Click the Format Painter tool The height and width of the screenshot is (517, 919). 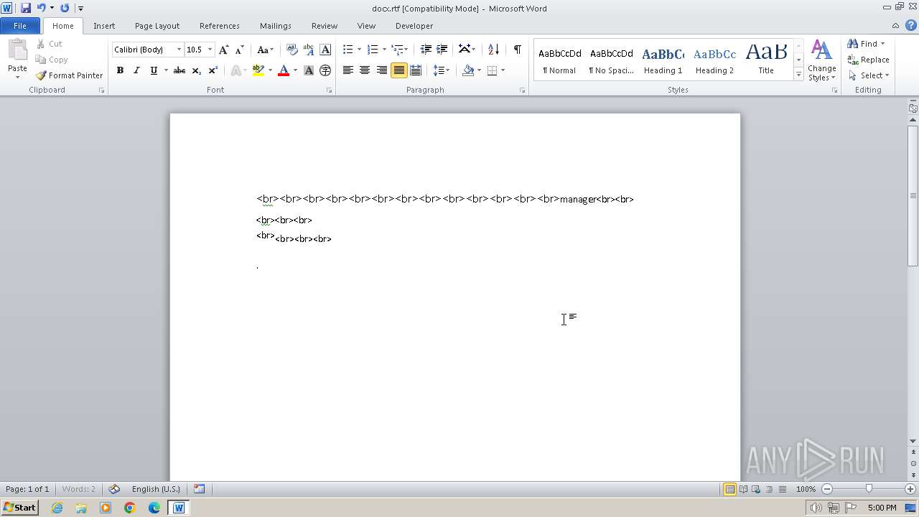[x=69, y=75]
